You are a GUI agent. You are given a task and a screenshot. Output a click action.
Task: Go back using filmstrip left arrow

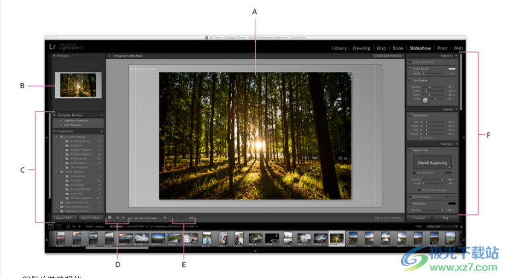click(74, 227)
